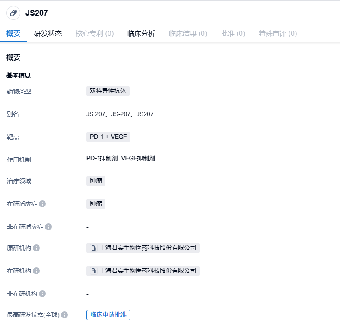Click the JS207 drug pill icon

tap(13, 13)
